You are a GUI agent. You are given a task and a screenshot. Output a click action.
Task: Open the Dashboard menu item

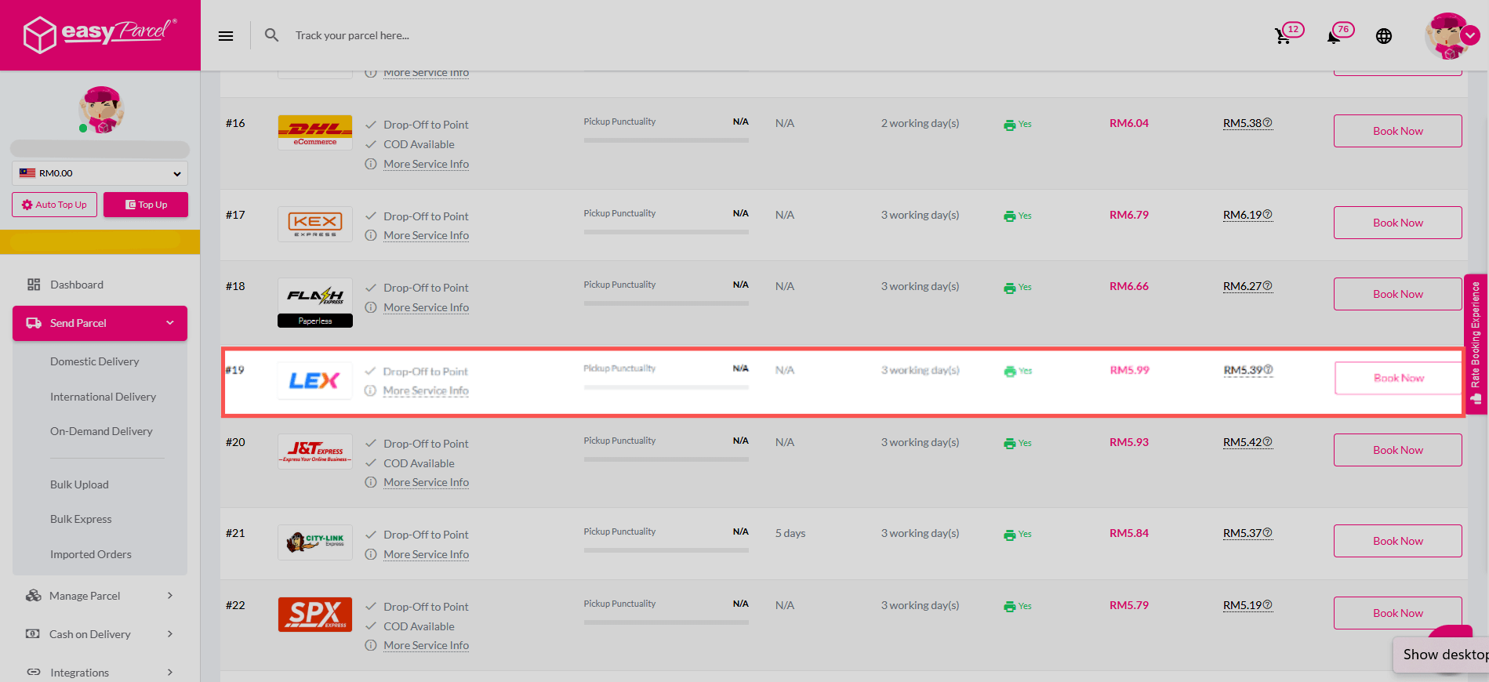coord(77,285)
